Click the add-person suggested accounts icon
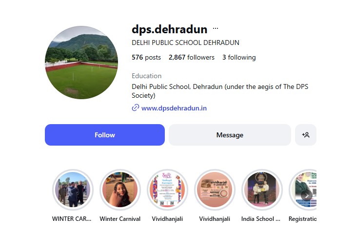This screenshot has width=355, height=237. point(305,135)
